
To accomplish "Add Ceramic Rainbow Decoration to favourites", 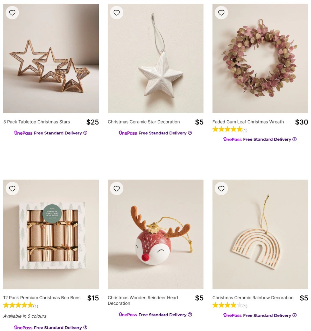I will [x=221, y=188].
